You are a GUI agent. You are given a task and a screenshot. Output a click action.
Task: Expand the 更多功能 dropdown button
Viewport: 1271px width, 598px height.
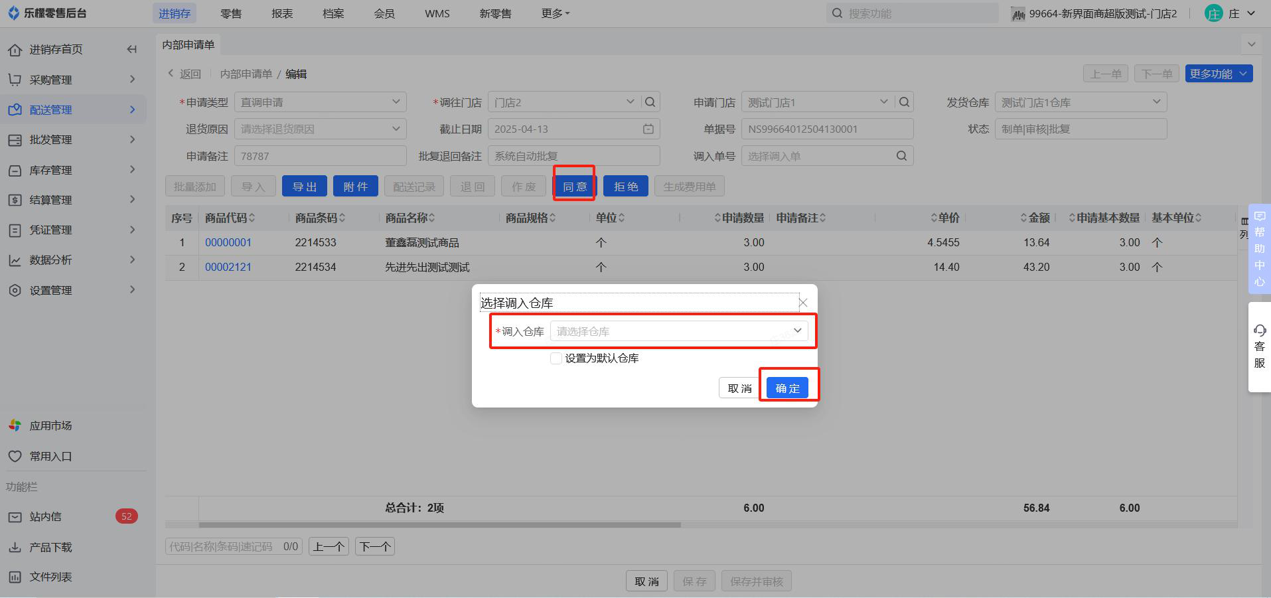1219,74
